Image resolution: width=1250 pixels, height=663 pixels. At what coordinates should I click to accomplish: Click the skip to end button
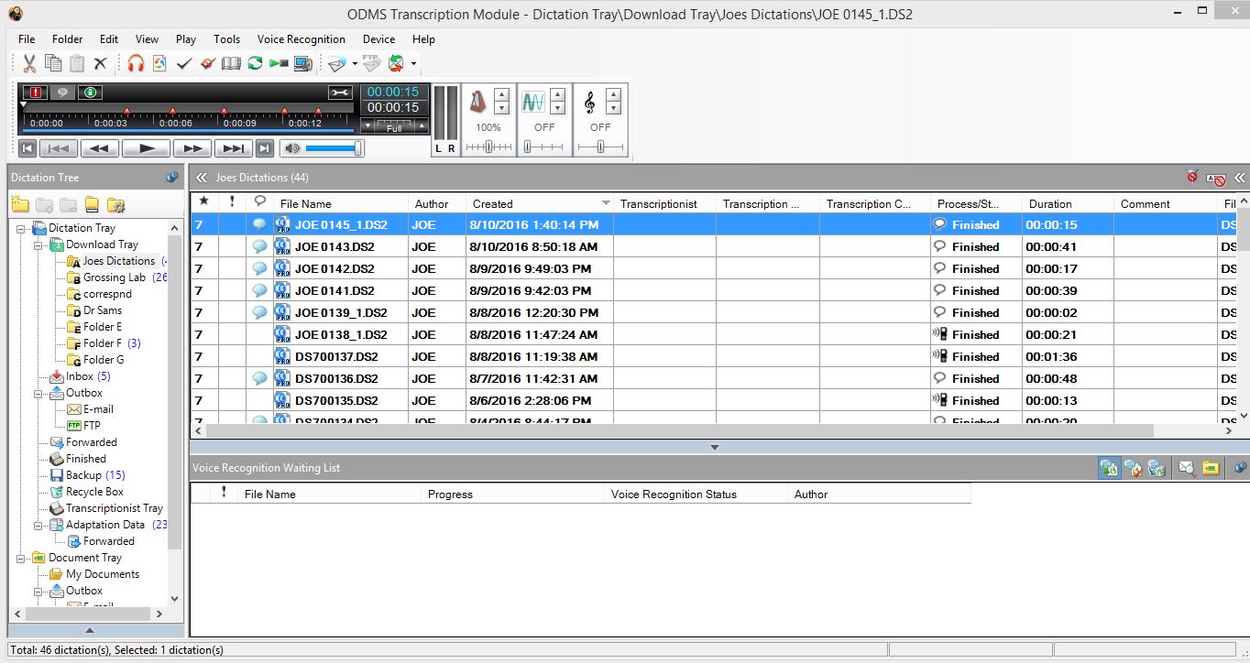(234, 148)
